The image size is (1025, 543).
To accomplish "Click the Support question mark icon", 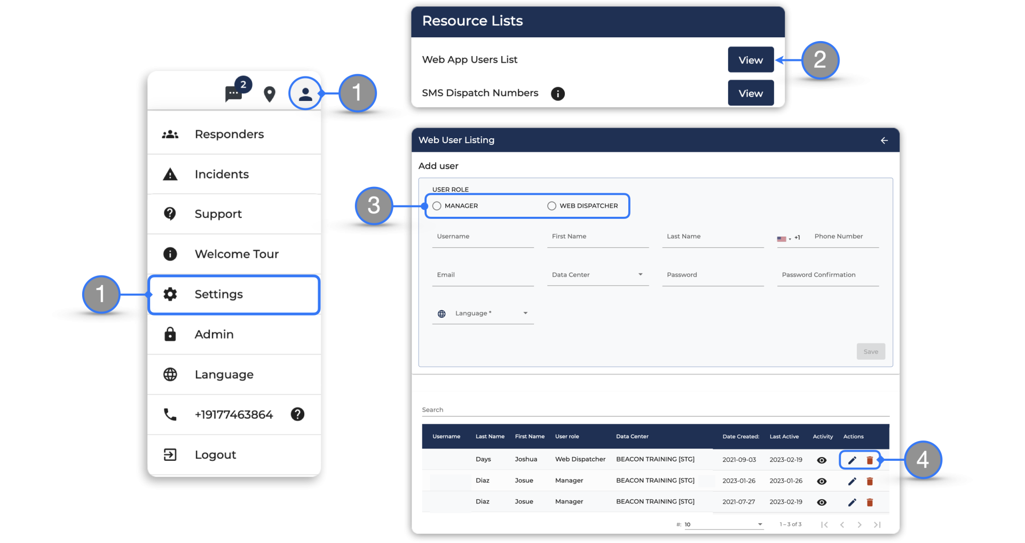I will pyautogui.click(x=170, y=214).
